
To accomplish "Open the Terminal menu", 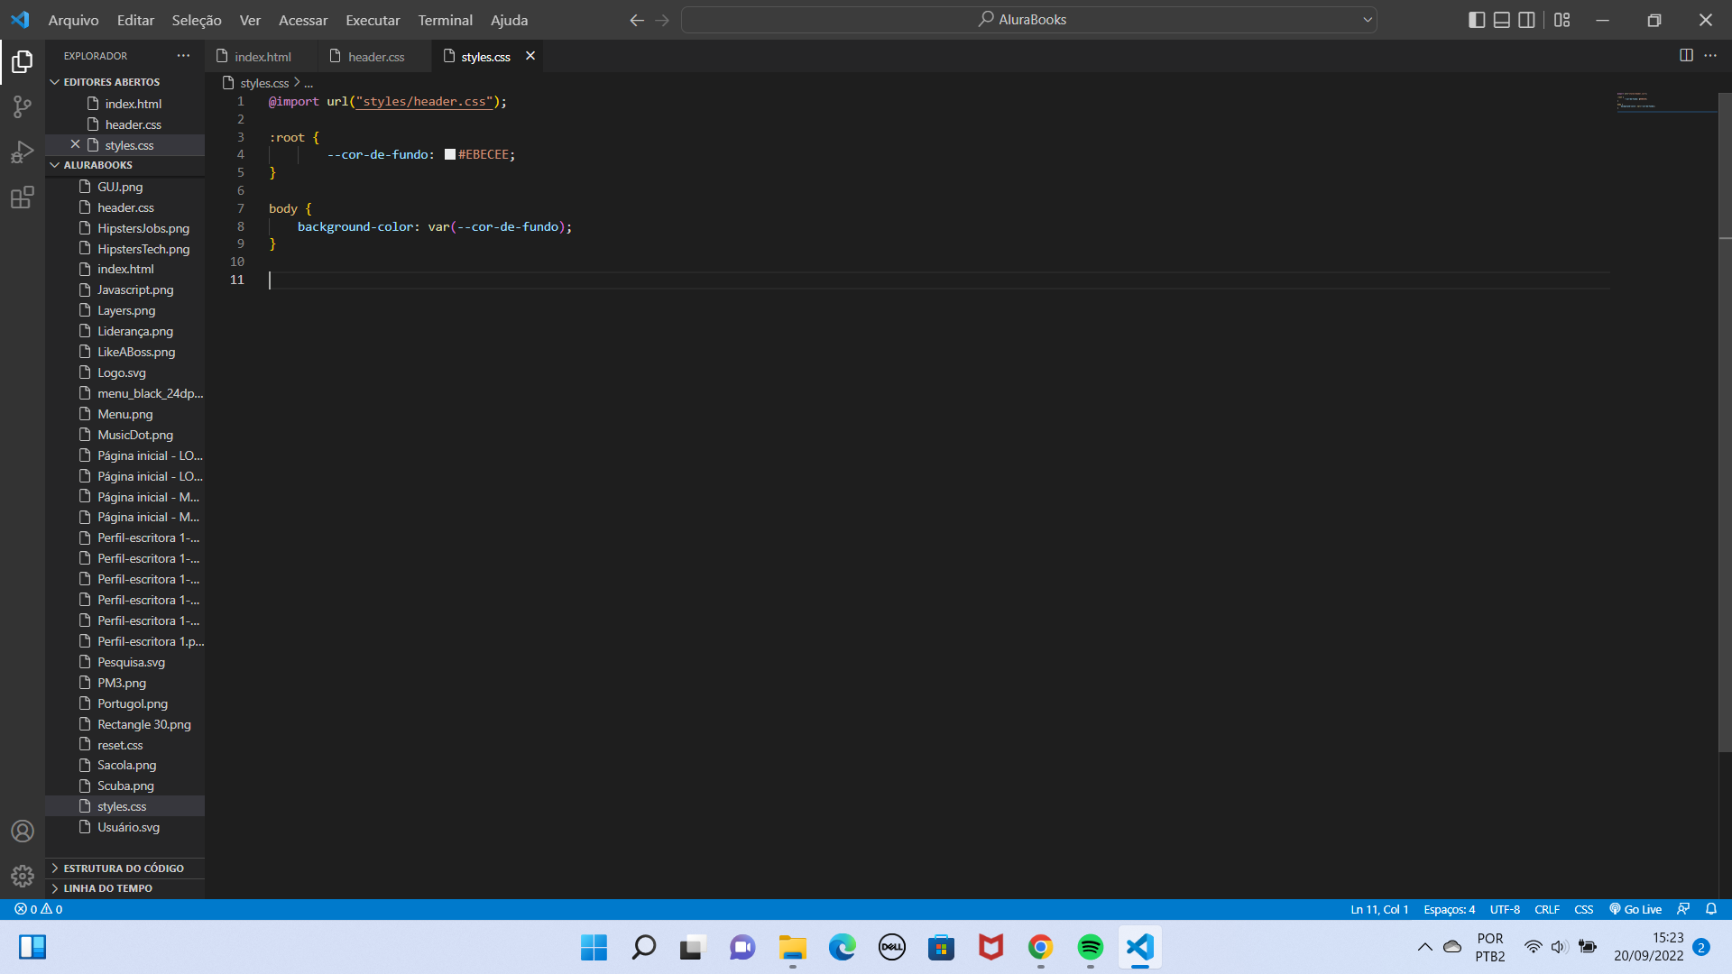I will (x=444, y=19).
